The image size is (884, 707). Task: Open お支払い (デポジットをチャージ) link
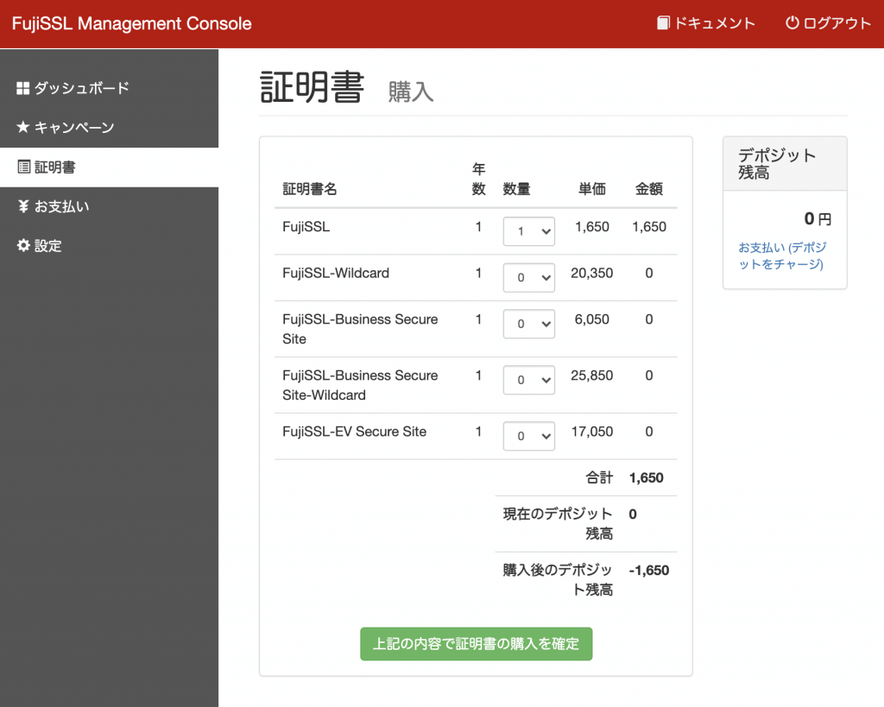pos(782,256)
